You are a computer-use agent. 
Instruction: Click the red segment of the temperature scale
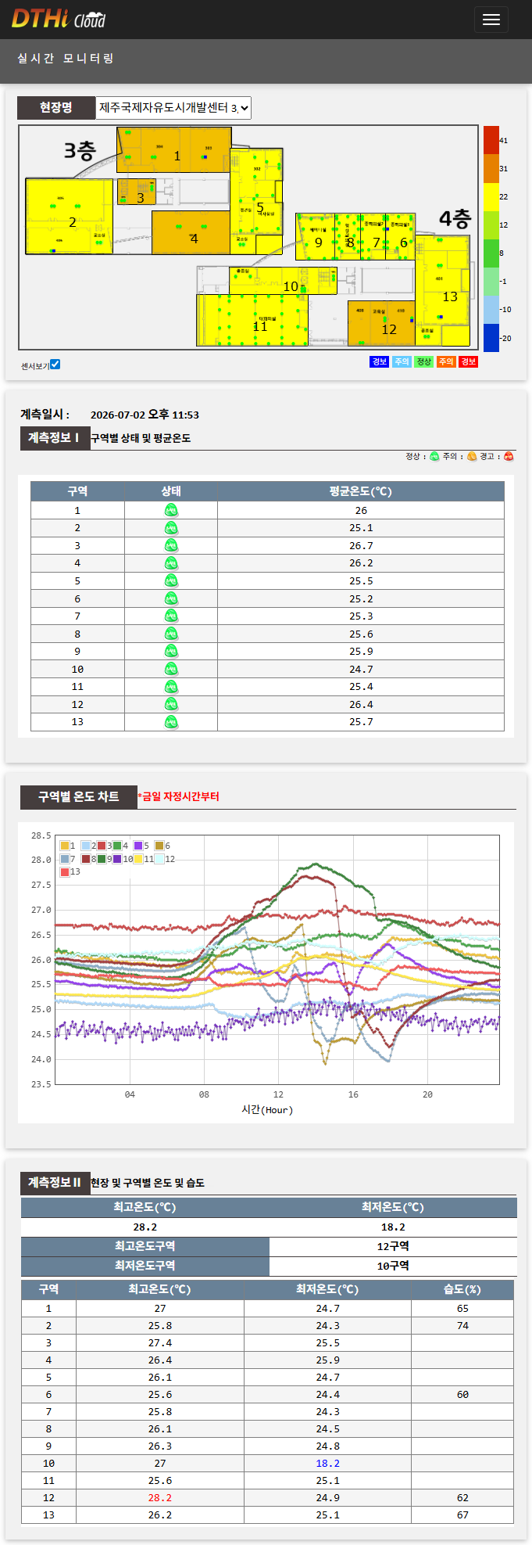click(491, 140)
